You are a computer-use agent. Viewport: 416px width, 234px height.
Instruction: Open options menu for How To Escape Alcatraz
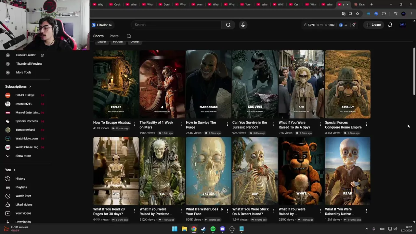pos(135,124)
